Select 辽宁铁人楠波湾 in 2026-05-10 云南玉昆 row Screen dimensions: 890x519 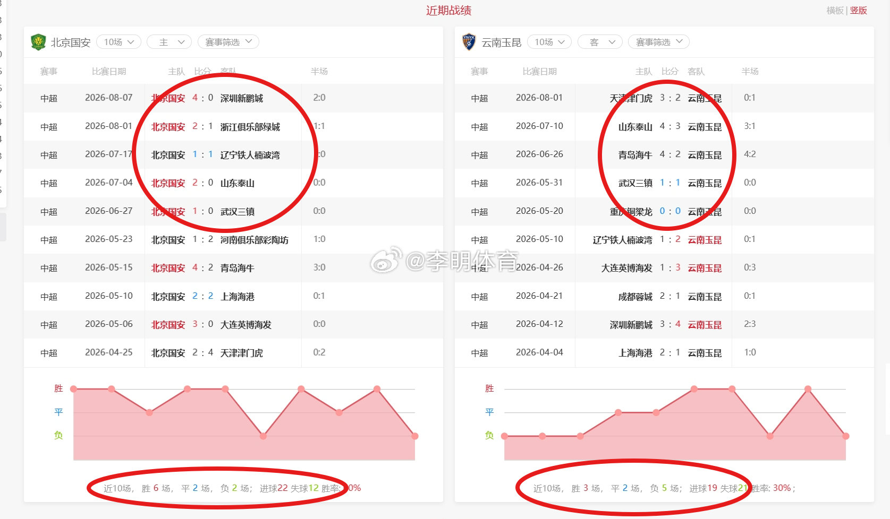tap(622, 240)
